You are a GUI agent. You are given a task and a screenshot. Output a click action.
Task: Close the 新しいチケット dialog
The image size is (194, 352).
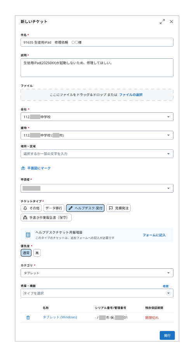[171, 21]
